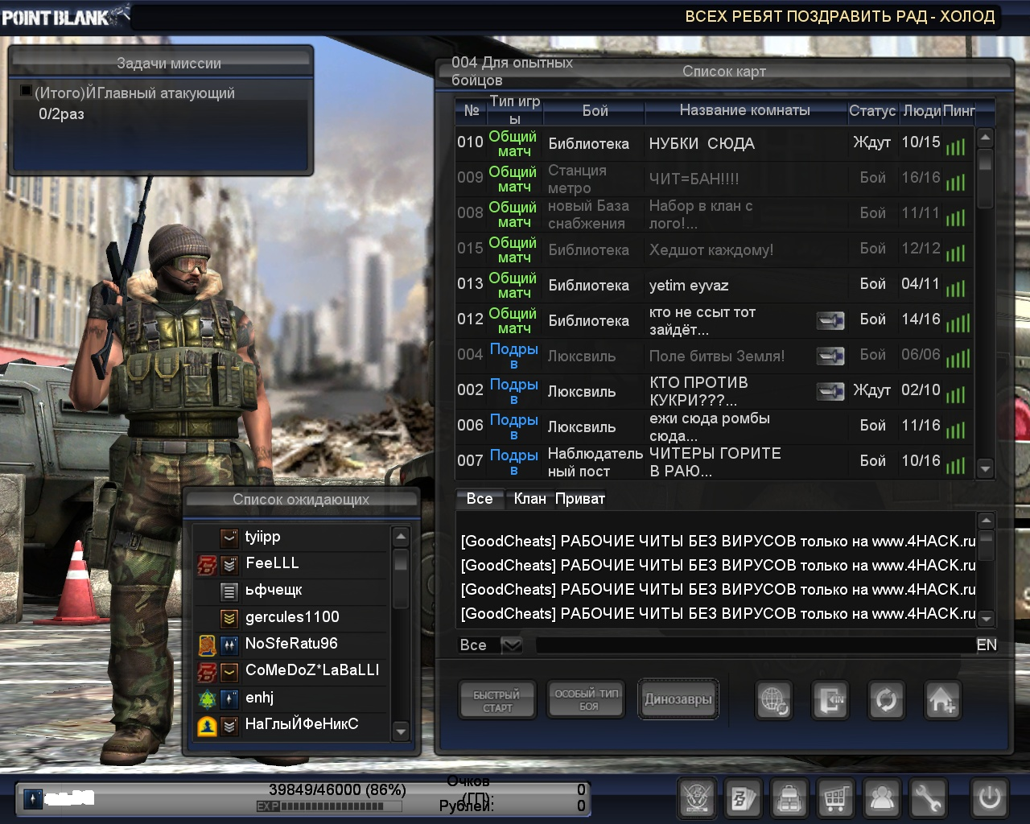
Task: Click gercules1100's rank icon
Action: pos(230,619)
